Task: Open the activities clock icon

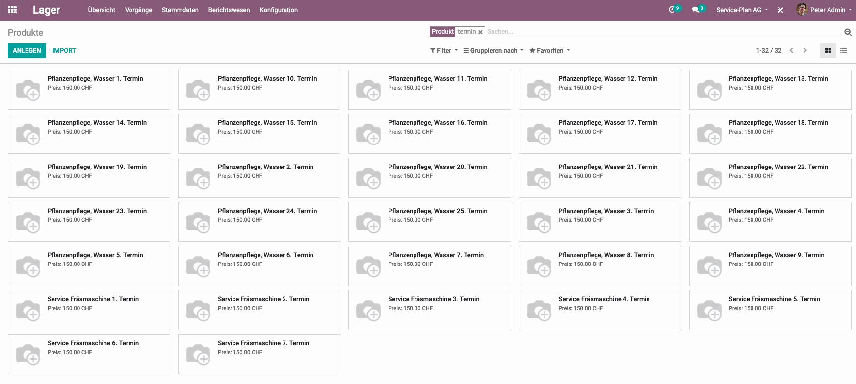Action: coord(672,10)
